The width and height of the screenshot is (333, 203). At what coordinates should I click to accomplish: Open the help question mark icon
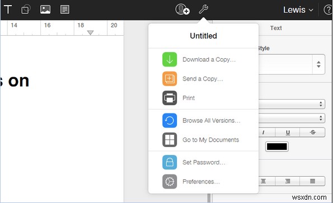[x=328, y=10]
